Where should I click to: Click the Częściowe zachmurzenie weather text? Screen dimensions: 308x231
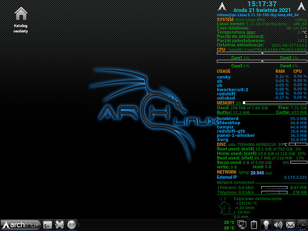point(258,199)
